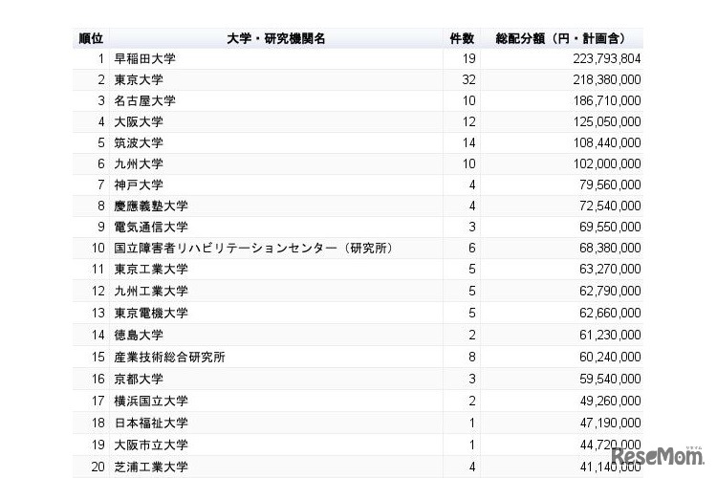Click the amount 62,660,000
Image resolution: width=717 pixels, height=478 pixels.
(x=610, y=313)
